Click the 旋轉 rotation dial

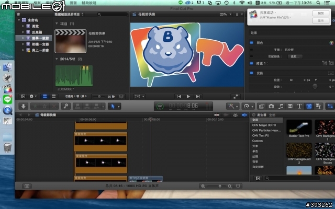[x=315, y=86]
